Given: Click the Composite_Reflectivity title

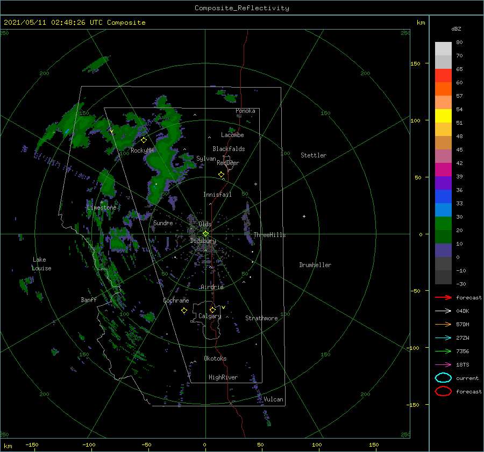Looking at the screenshot, I should 241,8.
